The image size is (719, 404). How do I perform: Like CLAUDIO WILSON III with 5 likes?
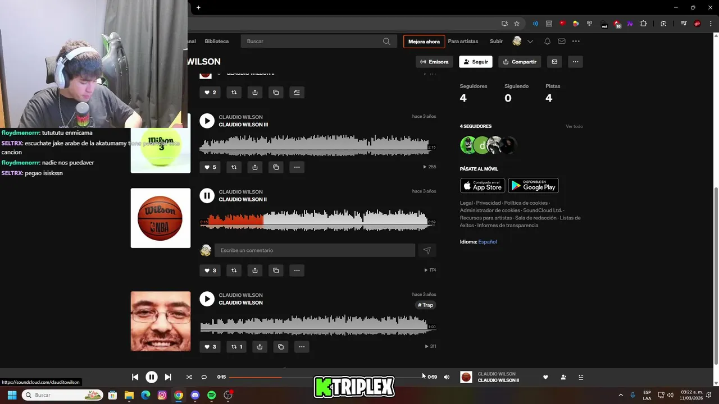210,167
